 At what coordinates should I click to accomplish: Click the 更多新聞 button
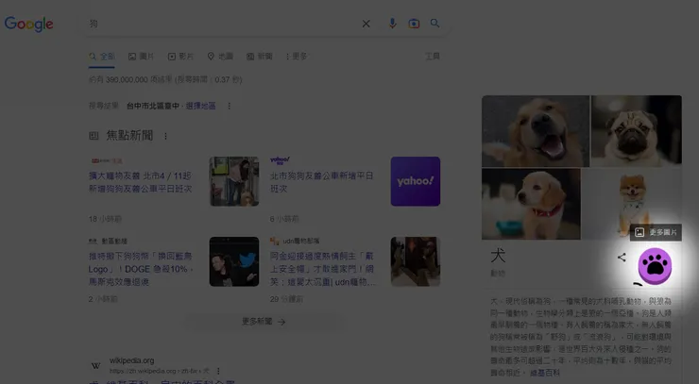[264, 322]
